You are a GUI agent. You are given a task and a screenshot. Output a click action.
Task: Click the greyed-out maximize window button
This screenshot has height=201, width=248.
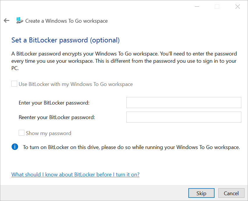coord(217,7)
